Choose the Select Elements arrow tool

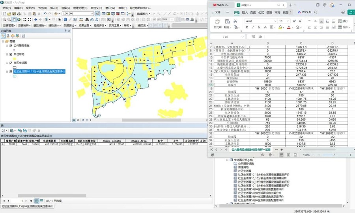[x=60, y=20]
